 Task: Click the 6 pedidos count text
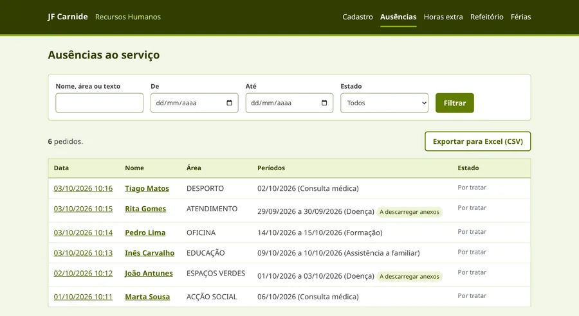pyautogui.click(x=66, y=141)
